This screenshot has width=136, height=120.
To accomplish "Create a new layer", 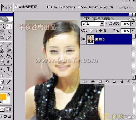I will click(x=121, y=82).
